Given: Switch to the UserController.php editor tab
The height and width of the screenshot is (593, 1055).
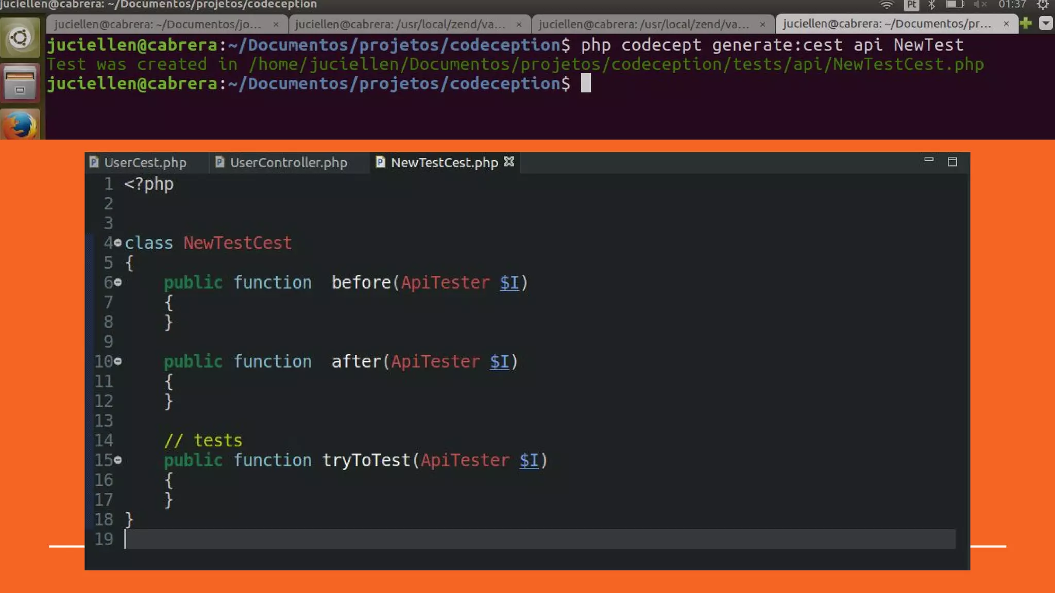Looking at the screenshot, I should (x=288, y=163).
